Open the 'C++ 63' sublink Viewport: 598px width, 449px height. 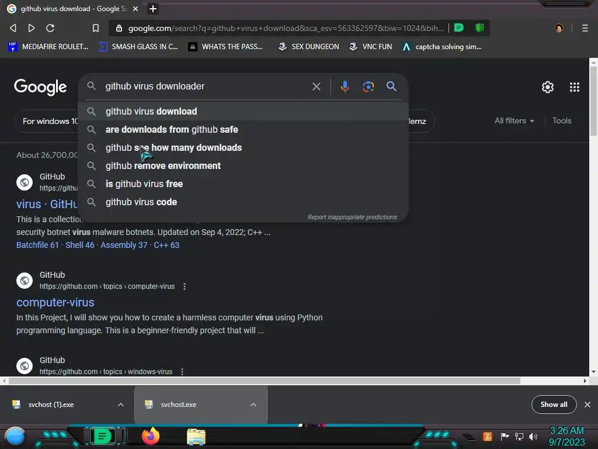tap(166, 245)
